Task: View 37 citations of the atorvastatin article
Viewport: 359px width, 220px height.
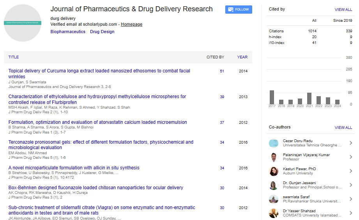Action: 222,122
